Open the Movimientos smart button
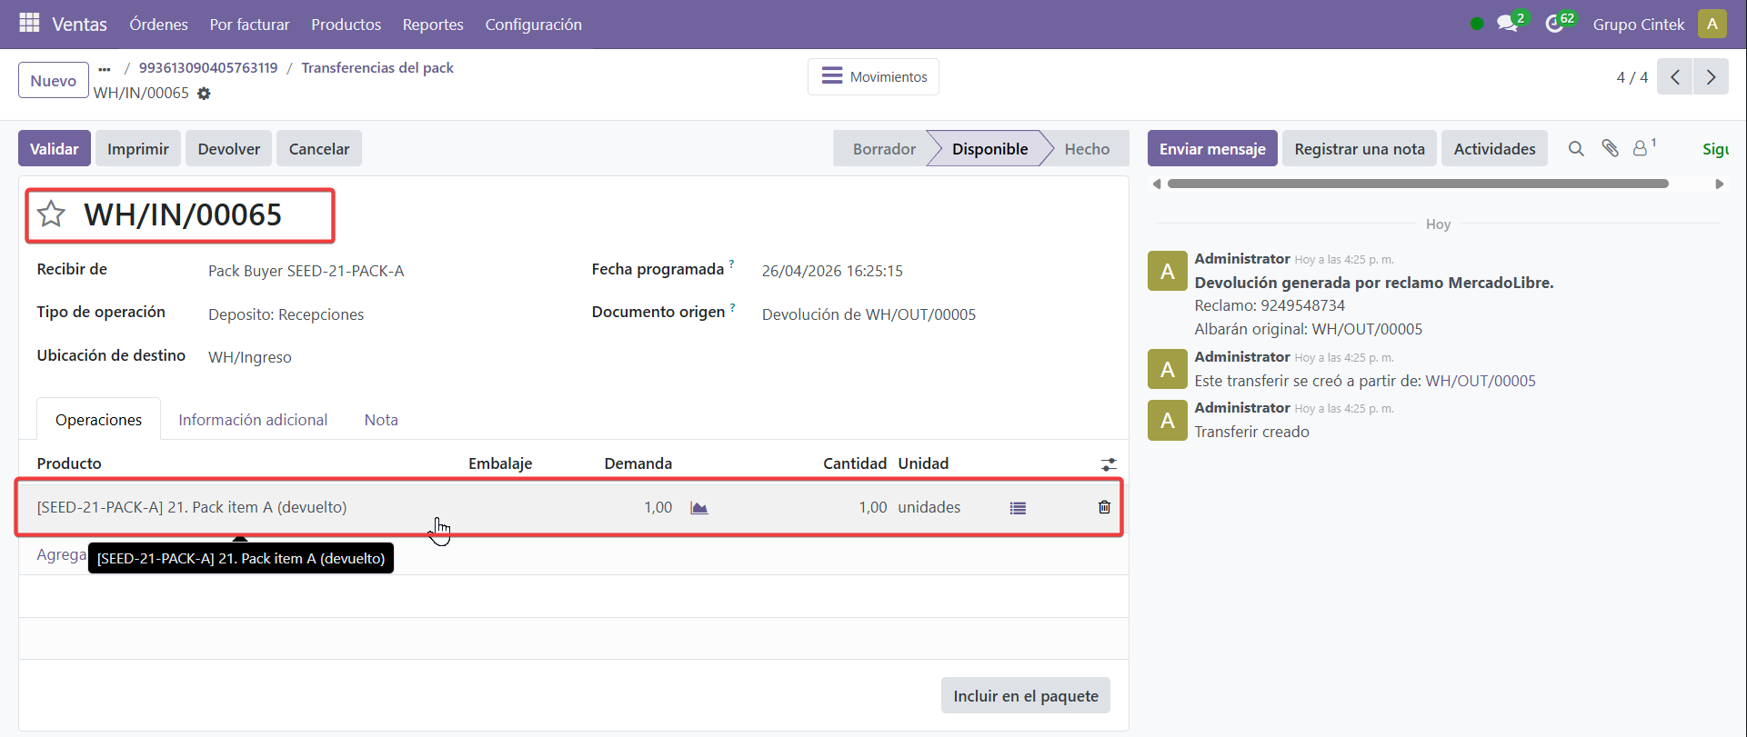 [x=873, y=77]
